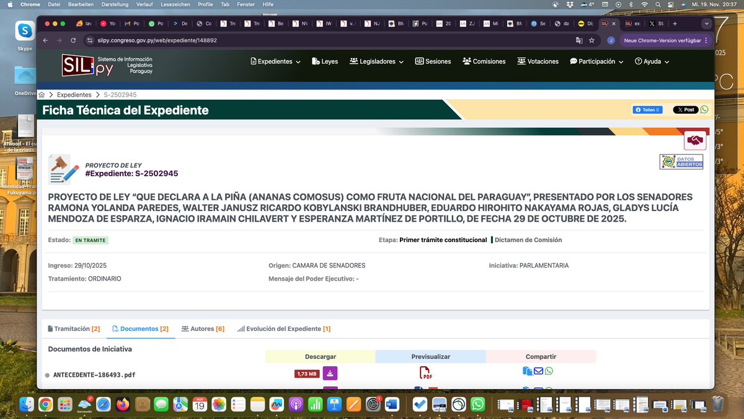This screenshot has width=744, height=419.
Task: Open a new Chrome tab
Action: [x=675, y=24]
